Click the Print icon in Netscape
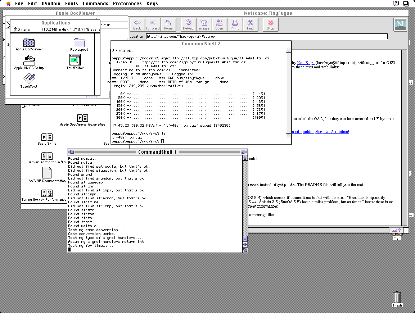 235,24
